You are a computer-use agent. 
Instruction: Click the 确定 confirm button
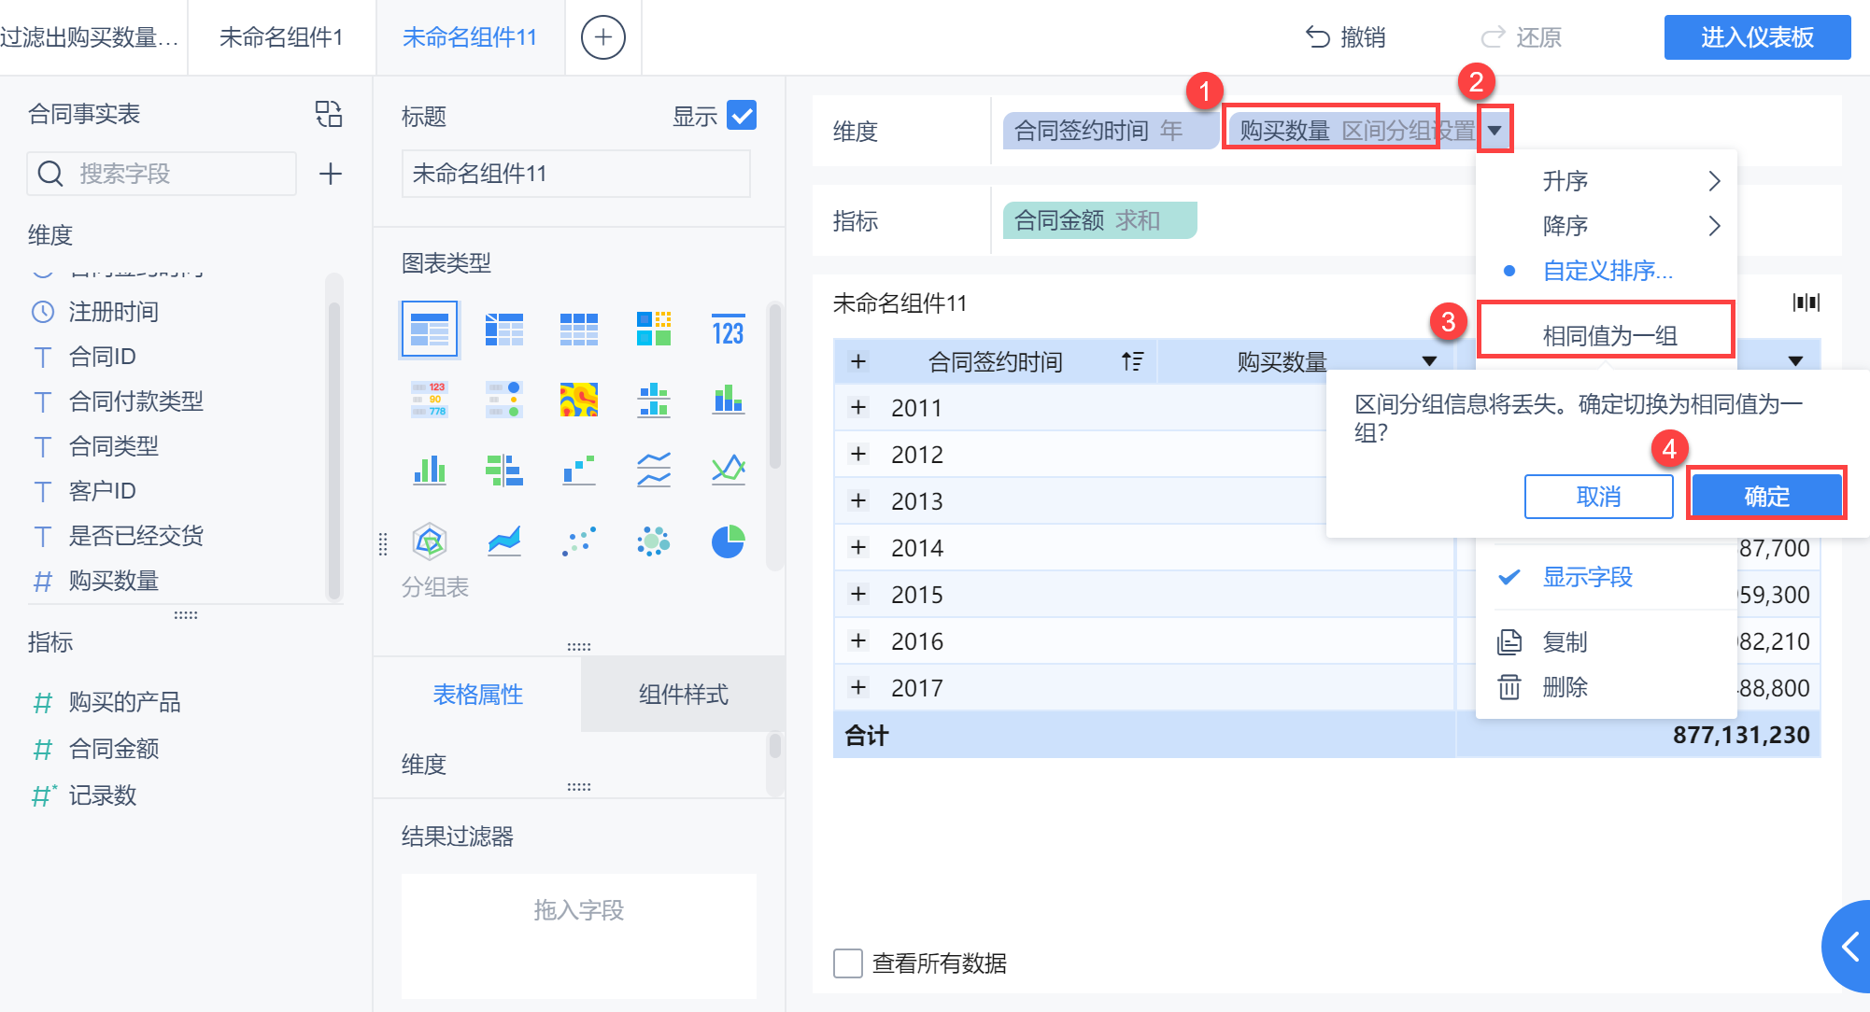tap(1765, 497)
